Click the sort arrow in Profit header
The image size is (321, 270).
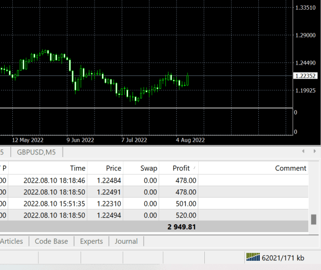click(194, 168)
